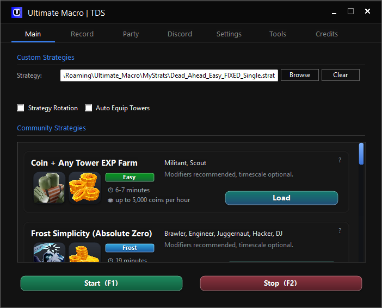
Task: Click the Strategy file path field
Action: (169, 76)
